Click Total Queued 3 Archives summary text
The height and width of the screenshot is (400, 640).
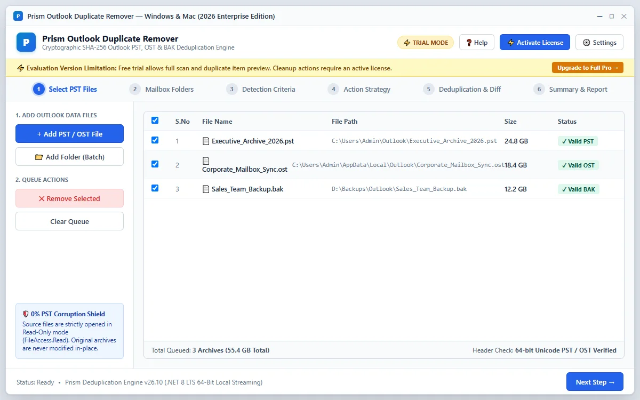click(210, 350)
